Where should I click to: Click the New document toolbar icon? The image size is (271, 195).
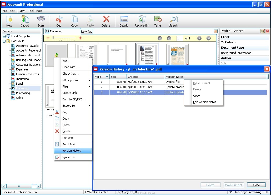point(9,21)
